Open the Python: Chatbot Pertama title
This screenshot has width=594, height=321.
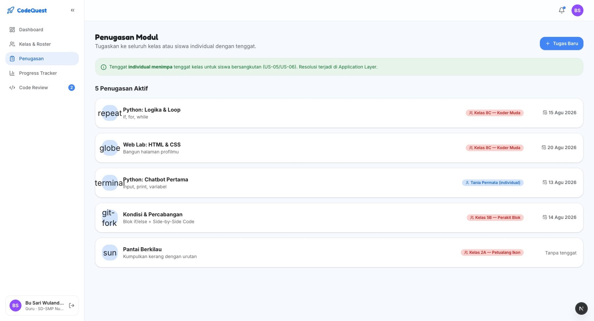pyautogui.click(x=155, y=179)
